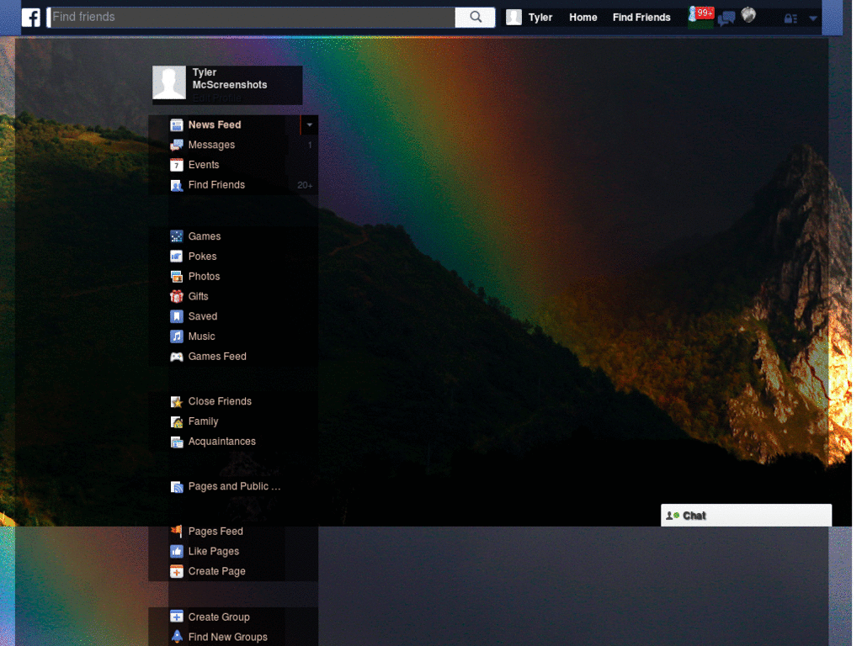The image size is (862, 646).
Task: Click the Find Friends search input field
Action: pyautogui.click(x=248, y=16)
